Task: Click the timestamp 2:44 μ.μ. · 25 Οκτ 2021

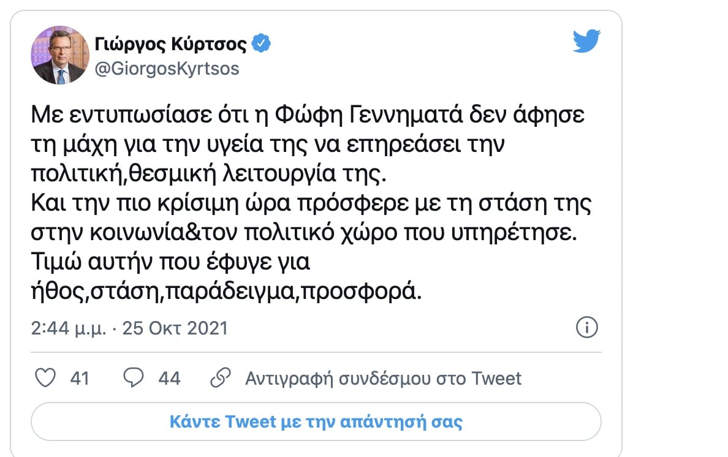Action: 129,328
